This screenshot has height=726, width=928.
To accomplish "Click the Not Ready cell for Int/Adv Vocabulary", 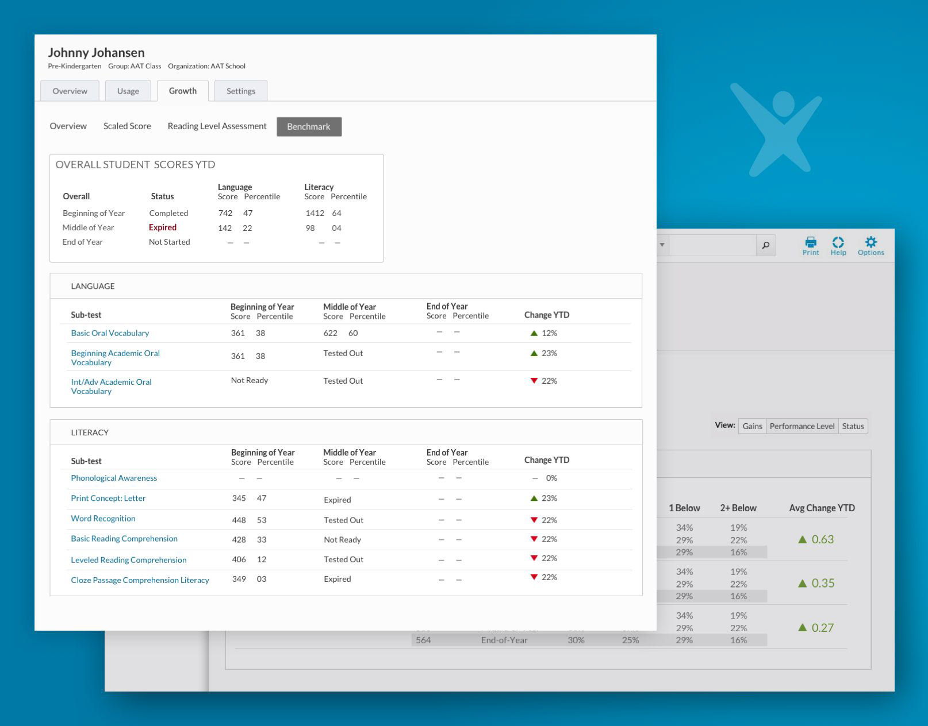I will tap(250, 380).
